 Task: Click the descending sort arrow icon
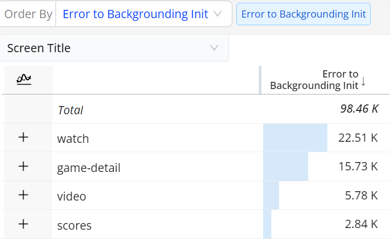(x=363, y=82)
